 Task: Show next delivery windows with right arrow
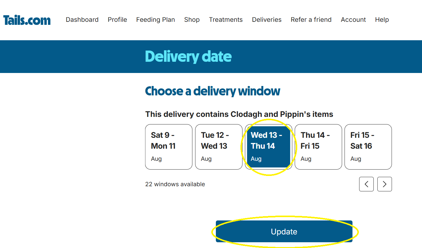(384, 184)
